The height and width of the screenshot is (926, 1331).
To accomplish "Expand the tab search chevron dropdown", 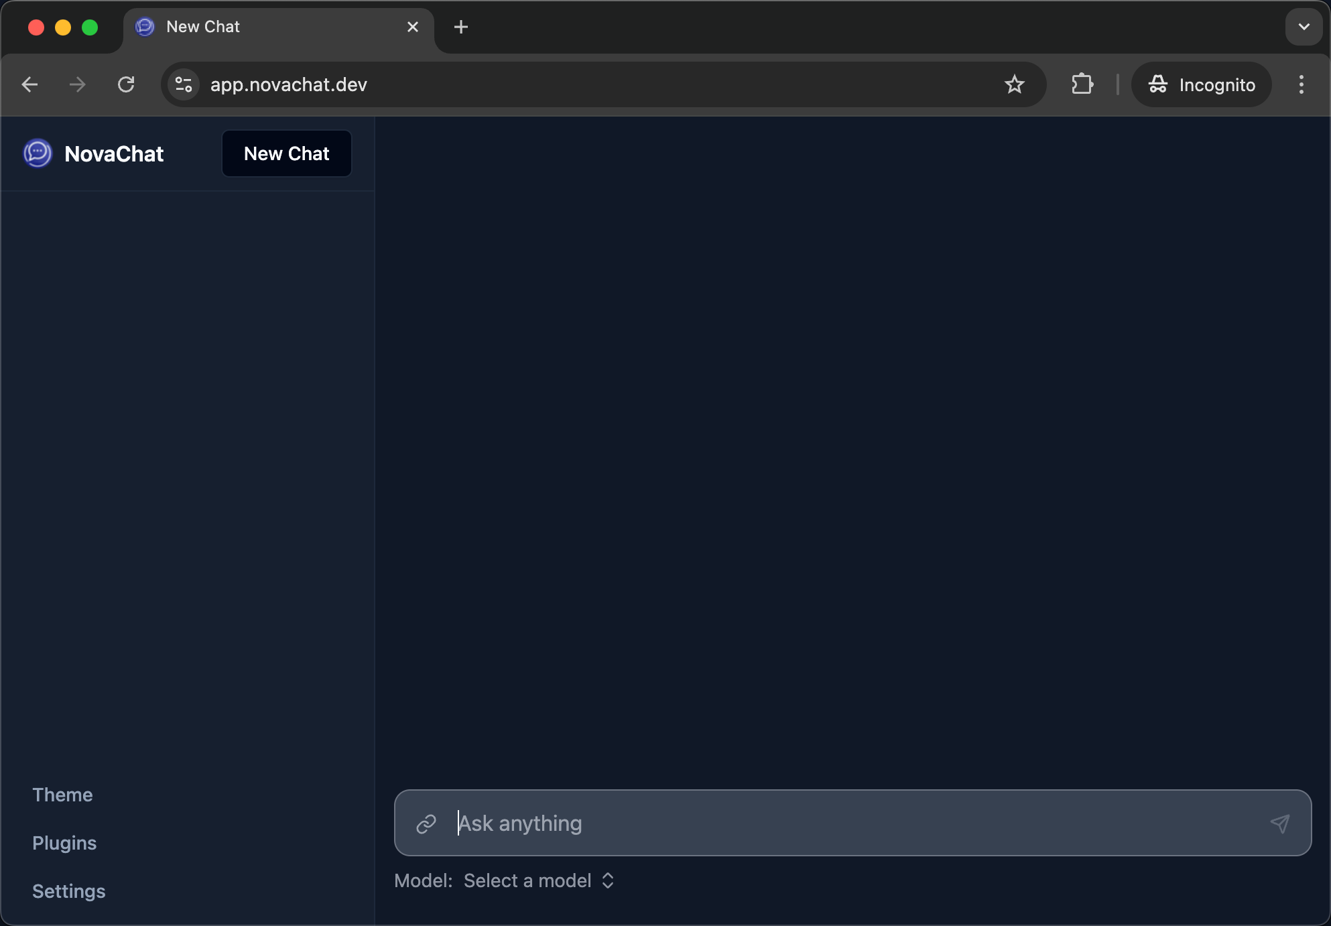I will [1304, 27].
